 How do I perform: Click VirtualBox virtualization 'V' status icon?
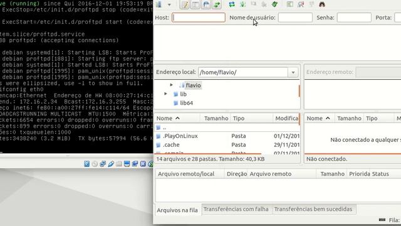click(x=143, y=164)
